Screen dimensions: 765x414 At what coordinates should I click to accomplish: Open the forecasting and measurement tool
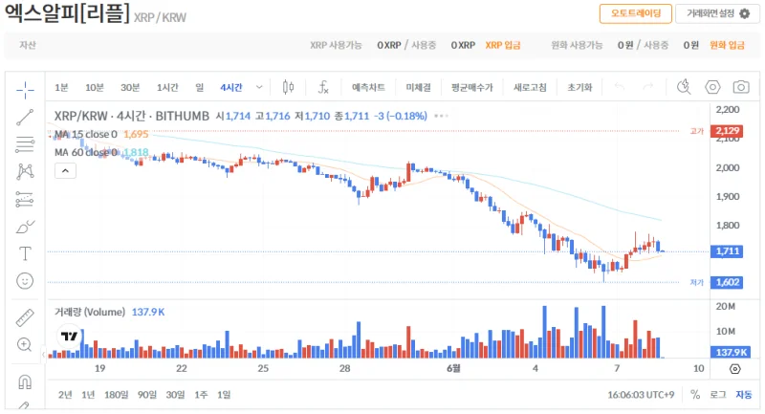click(25, 199)
